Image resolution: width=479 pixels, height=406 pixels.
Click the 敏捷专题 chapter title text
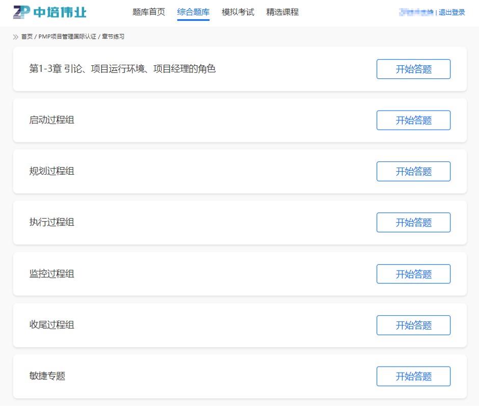(47, 376)
